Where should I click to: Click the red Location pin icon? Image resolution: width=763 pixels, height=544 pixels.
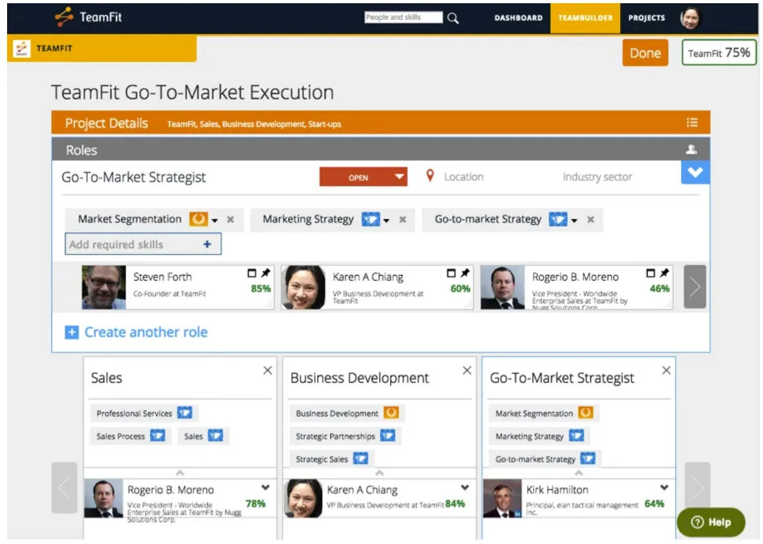[430, 176]
